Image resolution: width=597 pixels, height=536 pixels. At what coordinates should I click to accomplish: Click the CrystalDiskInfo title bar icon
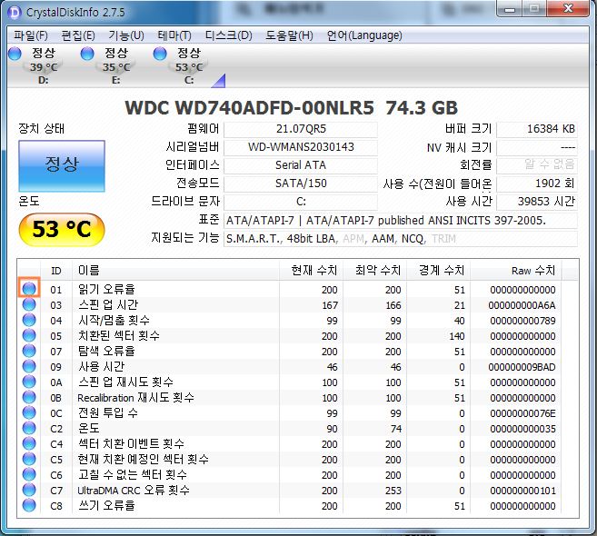[15, 12]
